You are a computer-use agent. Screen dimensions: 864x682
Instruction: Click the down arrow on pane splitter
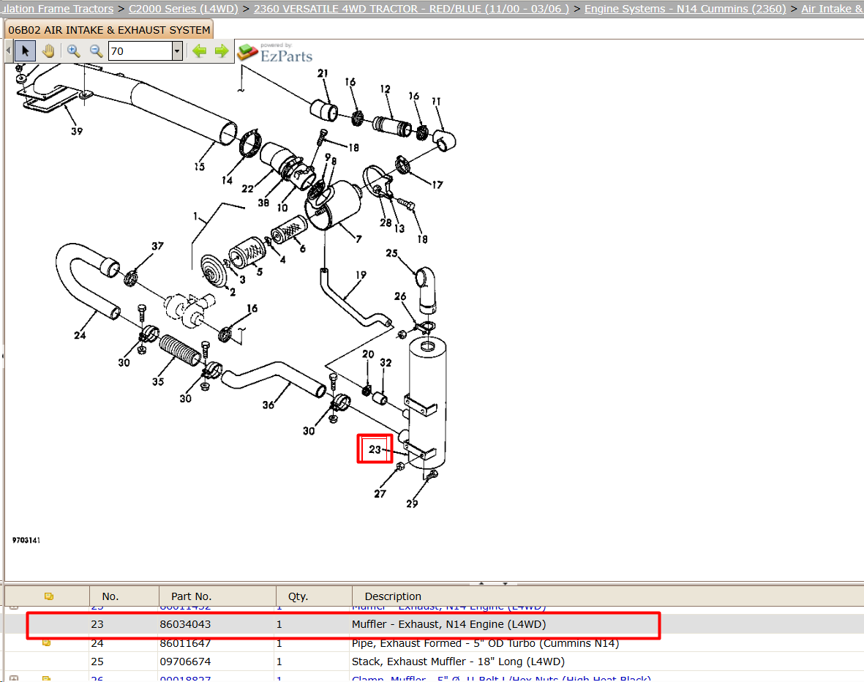(x=506, y=582)
